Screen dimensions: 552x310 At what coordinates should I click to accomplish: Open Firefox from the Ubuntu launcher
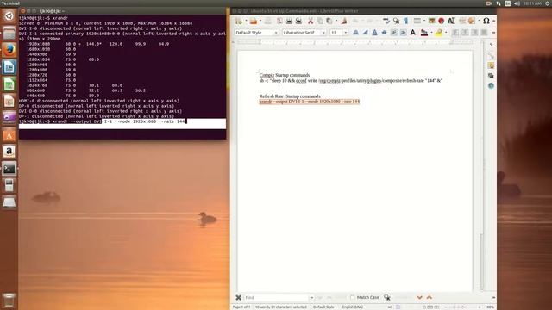9,50
